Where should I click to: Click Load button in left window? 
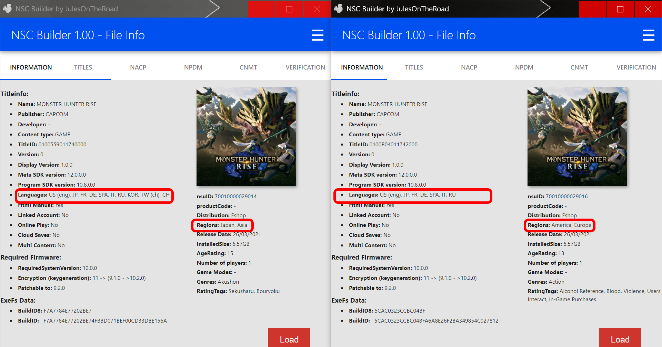point(289,338)
